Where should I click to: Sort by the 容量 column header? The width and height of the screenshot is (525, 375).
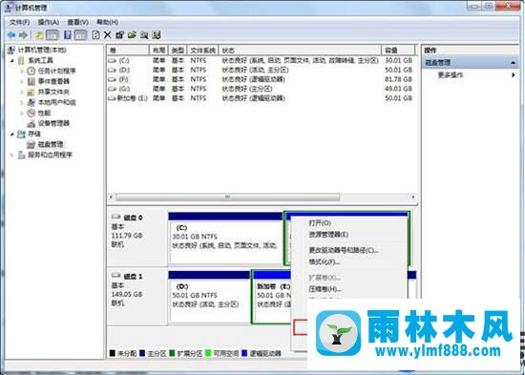coord(398,51)
